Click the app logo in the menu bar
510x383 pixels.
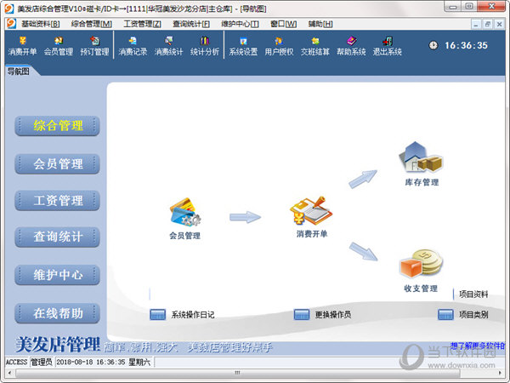click(11, 24)
